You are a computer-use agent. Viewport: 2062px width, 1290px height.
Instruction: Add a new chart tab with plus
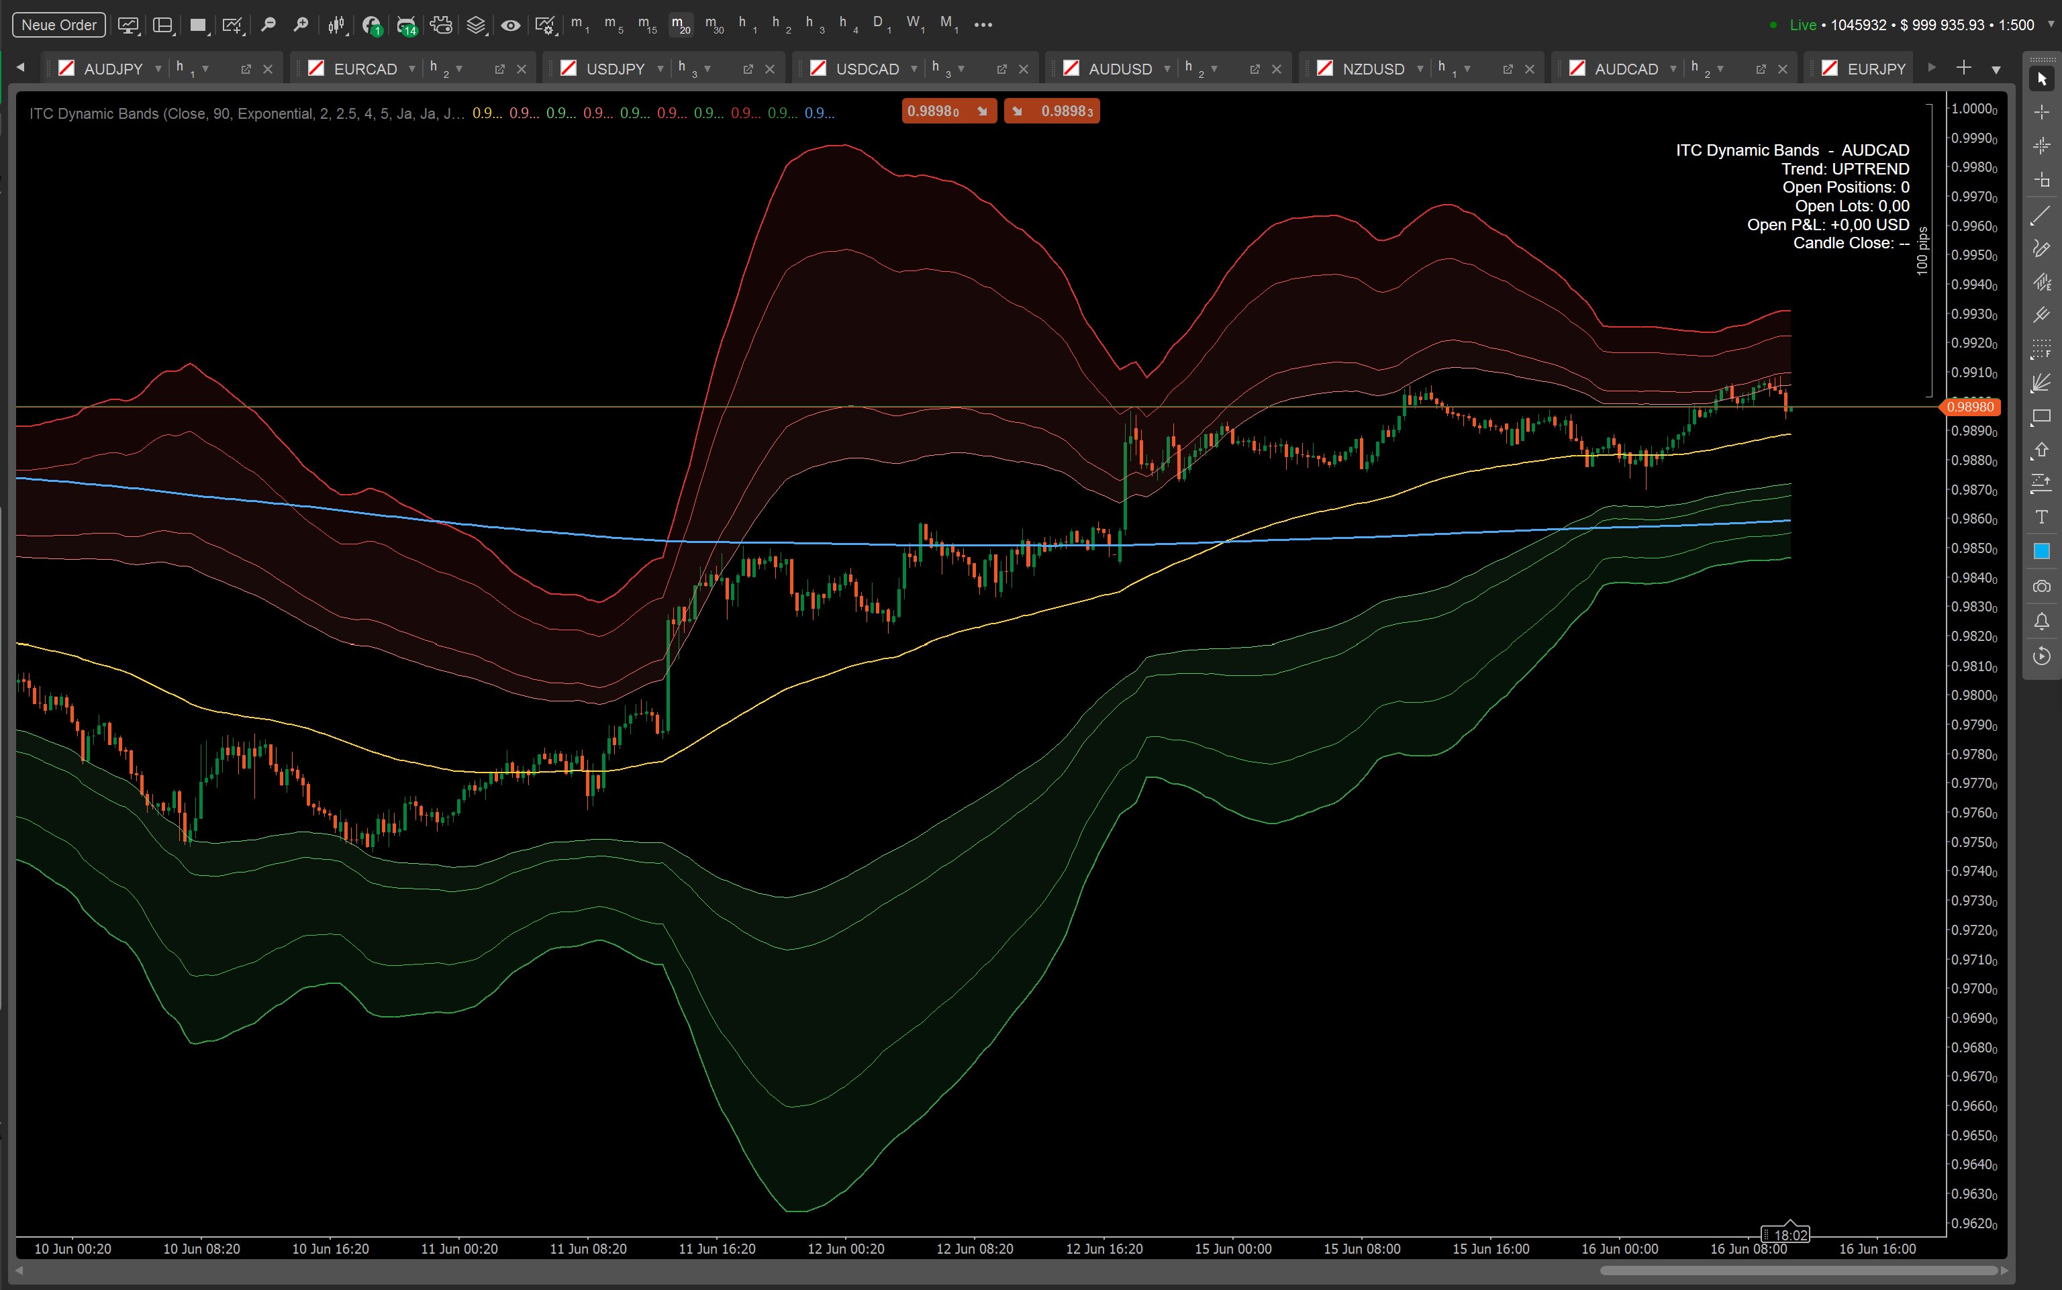click(x=1964, y=67)
